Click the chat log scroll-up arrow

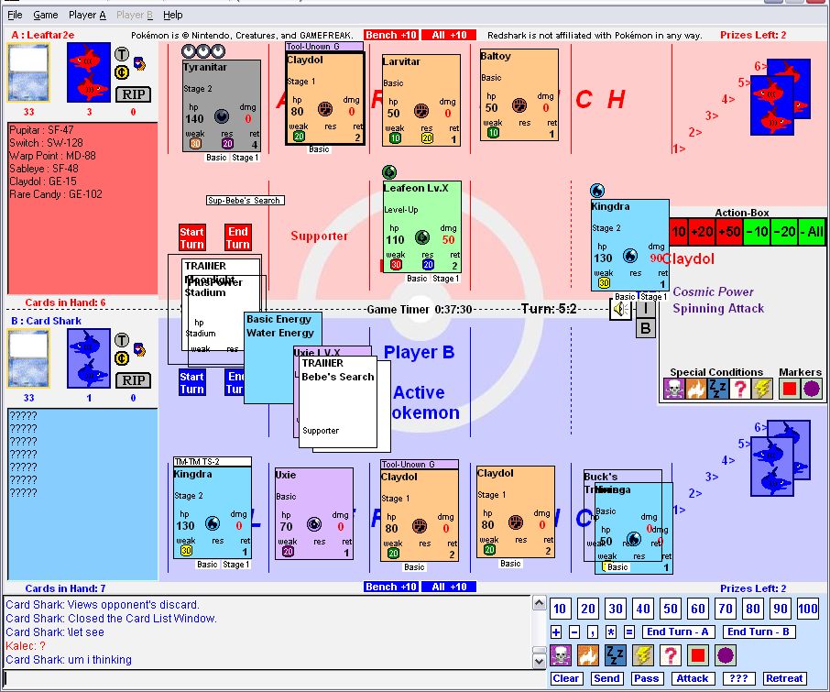click(539, 602)
